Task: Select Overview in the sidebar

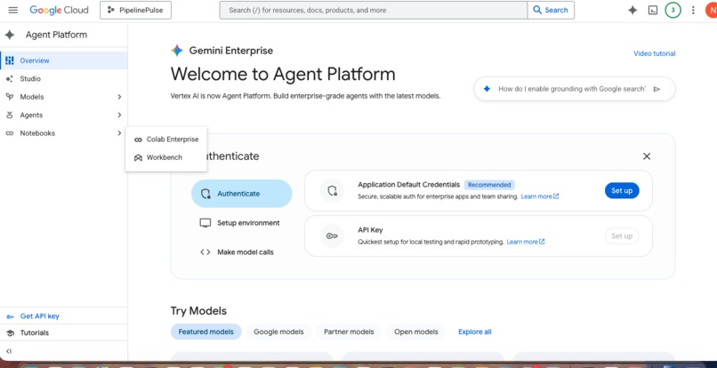Action: tap(64, 60)
